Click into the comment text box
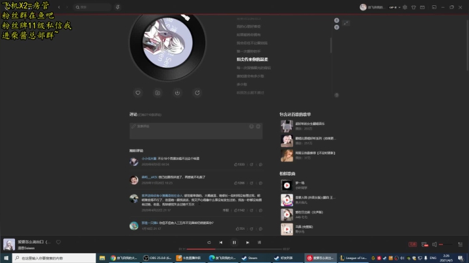The width and height of the screenshot is (469, 263). pos(196,131)
